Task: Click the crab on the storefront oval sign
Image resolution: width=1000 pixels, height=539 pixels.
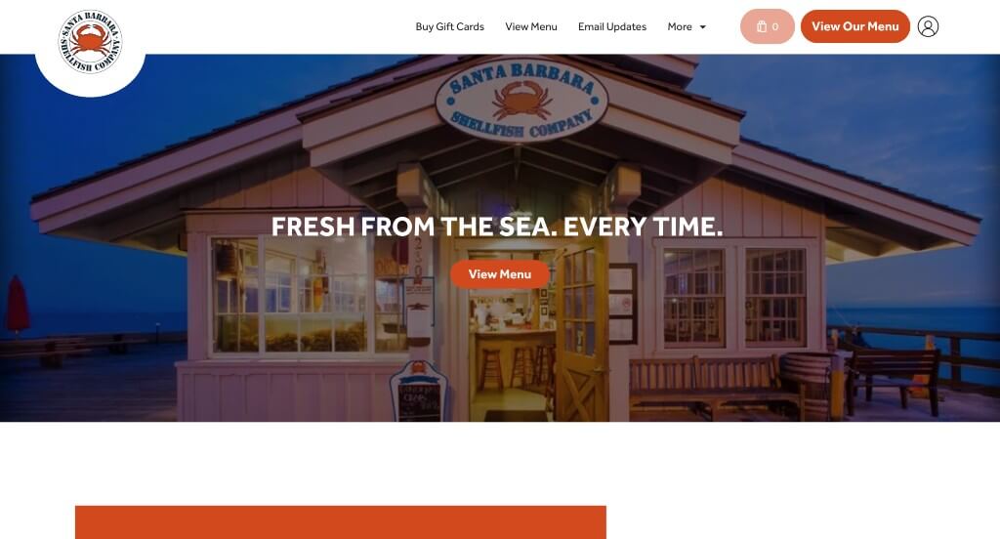Action: coord(521,101)
